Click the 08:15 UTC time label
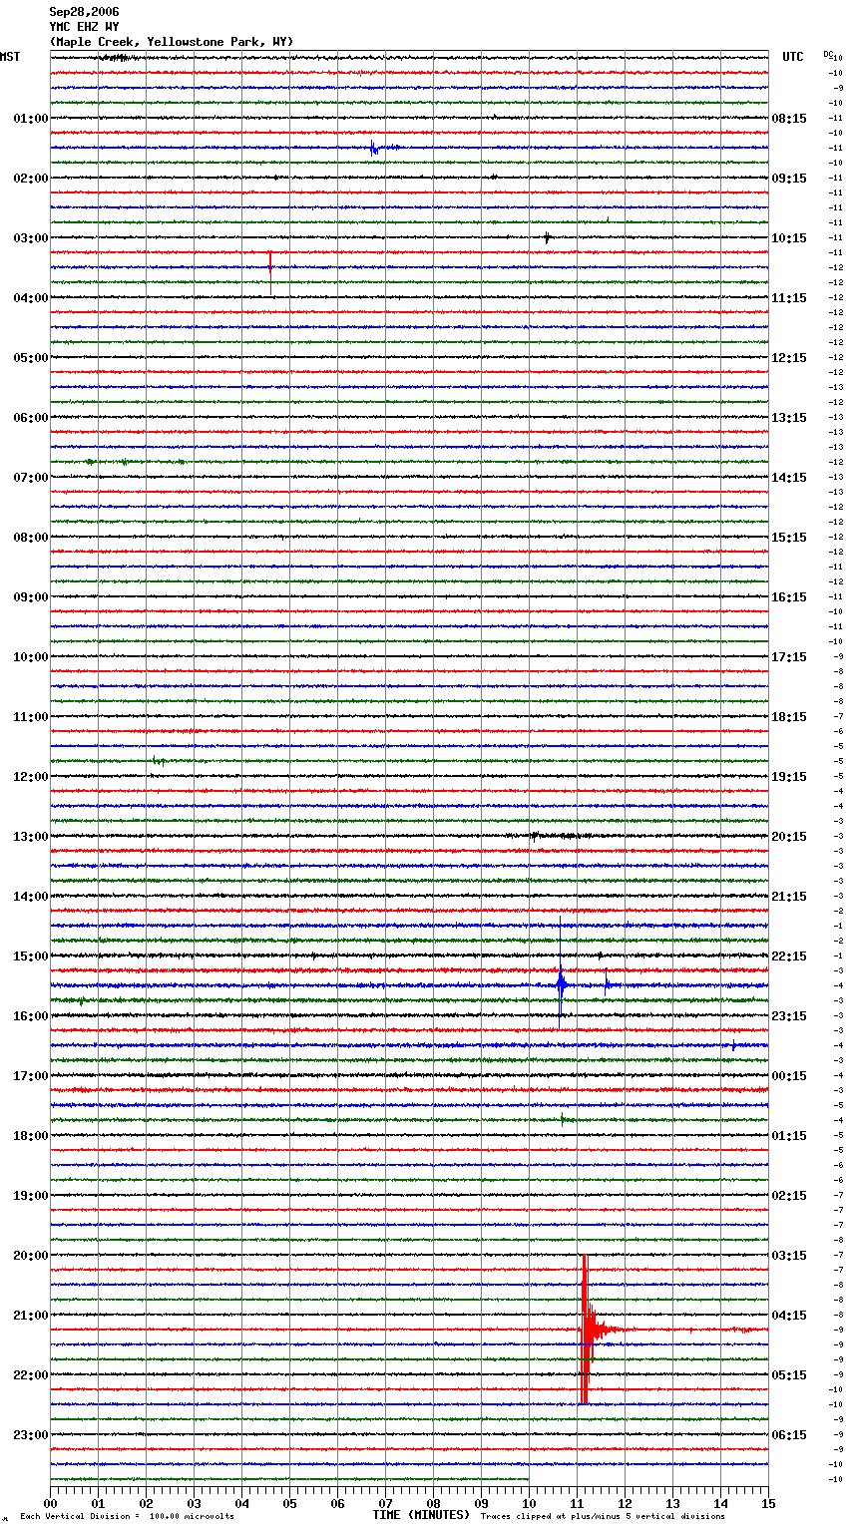This screenshot has width=848, height=1530. click(789, 119)
